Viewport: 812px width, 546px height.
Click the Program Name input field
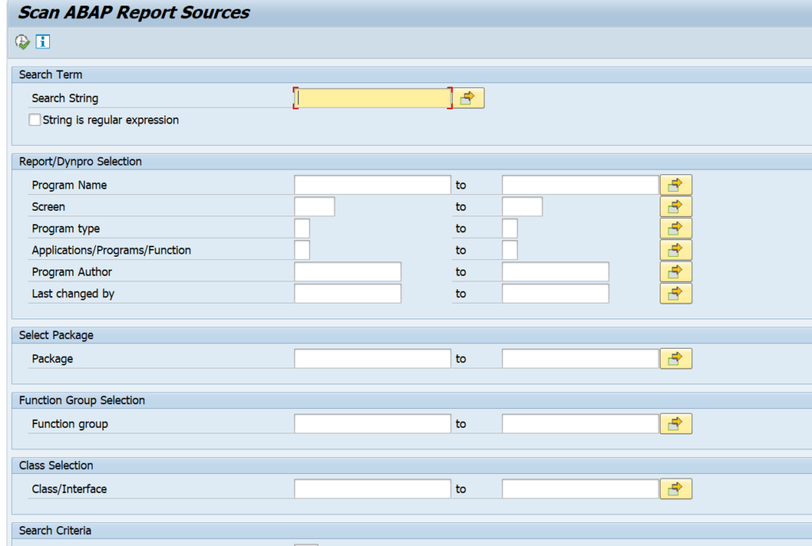pos(371,184)
